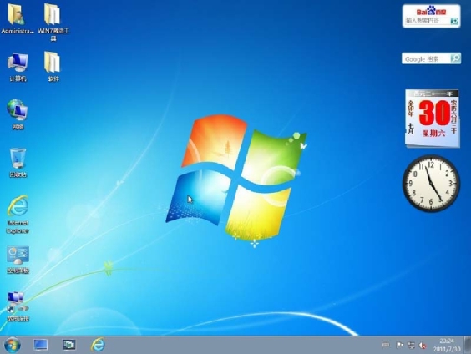Click the Baidu gadget search button
Viewport: 471px width, 354px height.
click(x=454, y=21)
